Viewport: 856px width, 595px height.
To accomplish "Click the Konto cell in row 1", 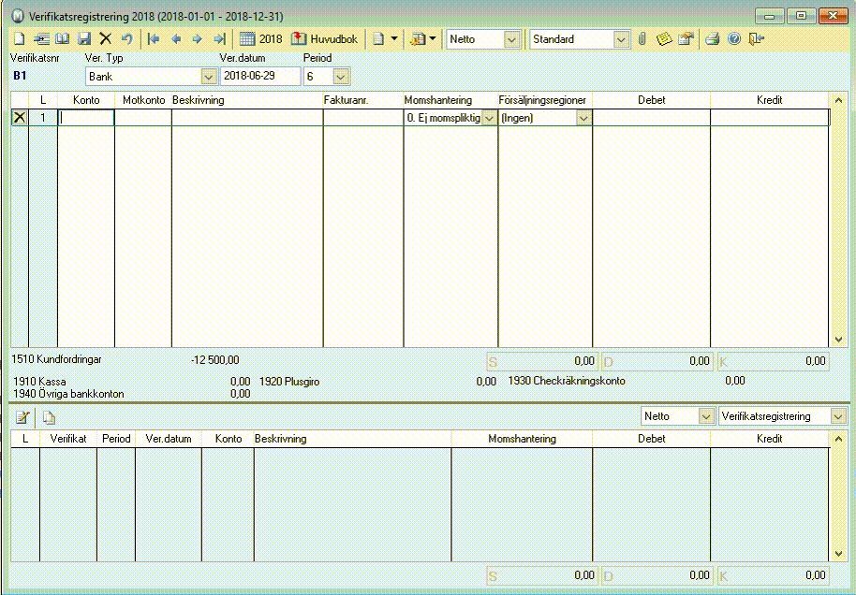I will (x=86, y=118).
